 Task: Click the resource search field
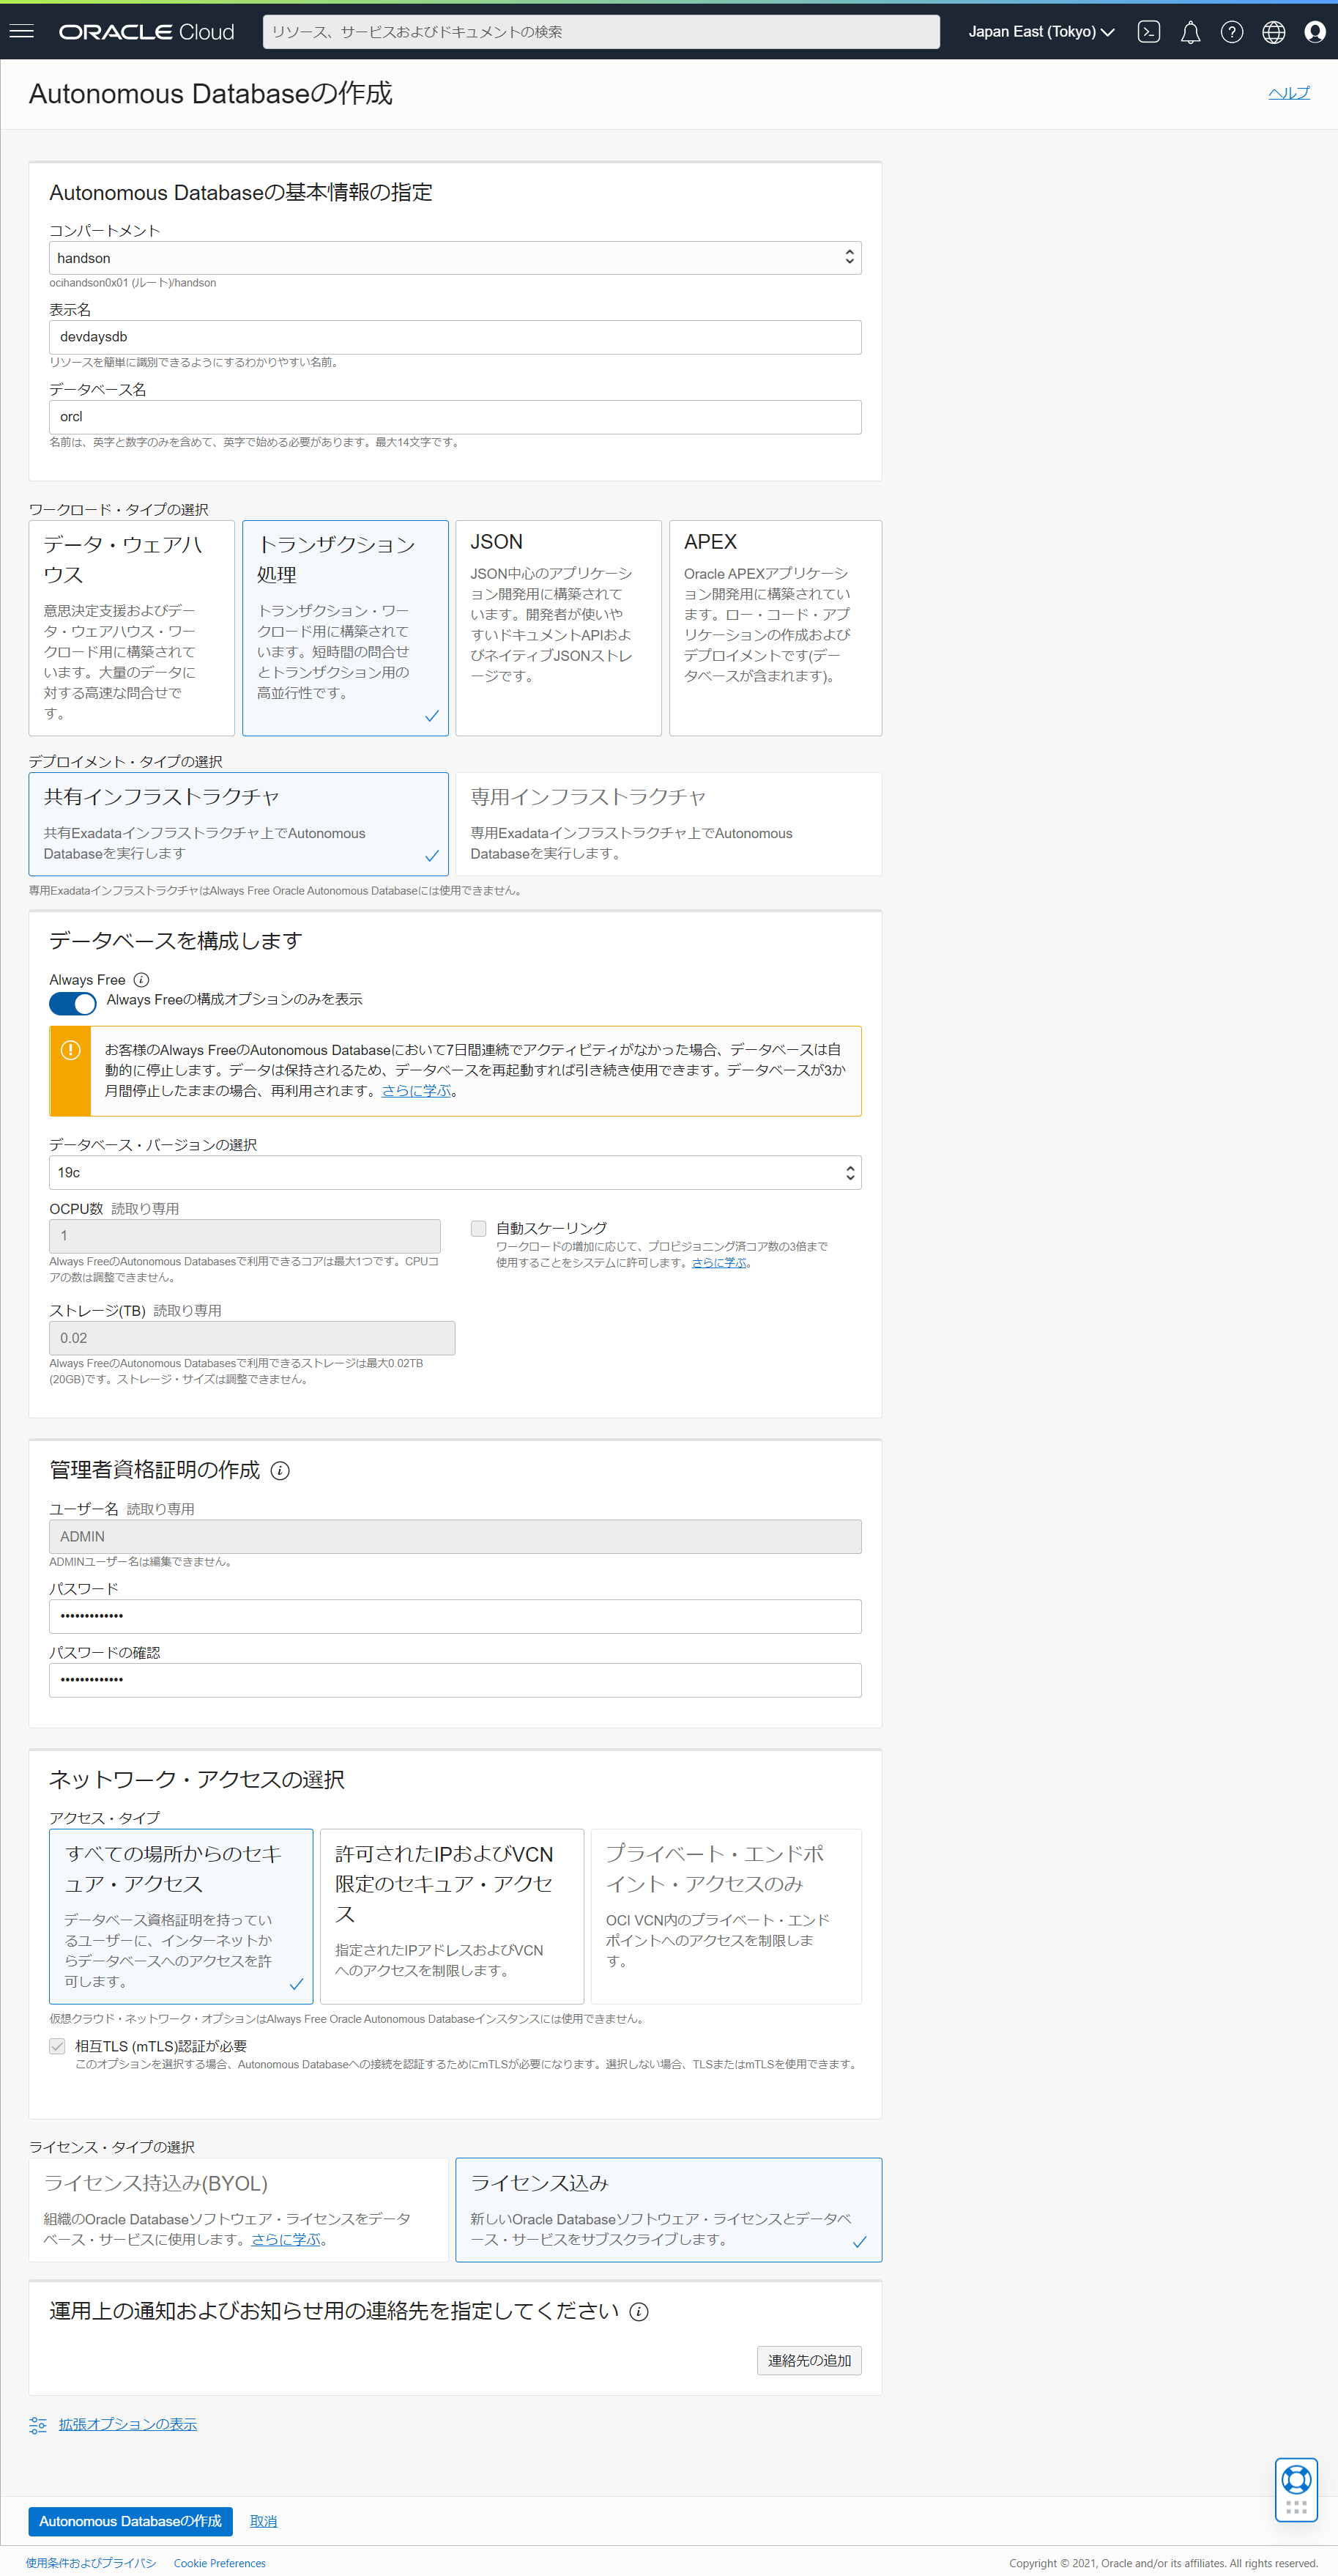[x=598, y=31]
